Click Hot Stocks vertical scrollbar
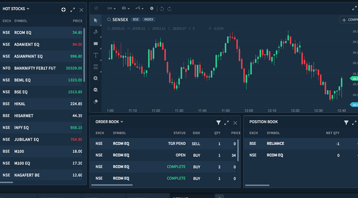The height and width of the screenshot is (198, 358). click(84, 55)
